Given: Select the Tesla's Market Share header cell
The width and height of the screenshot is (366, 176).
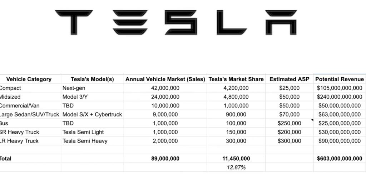Looking at the screenshot, I should 236,79.
